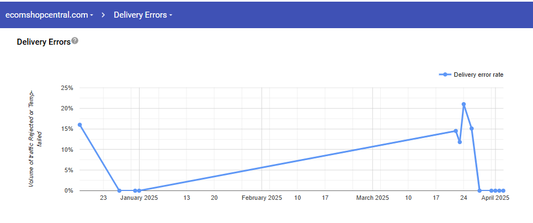Screen dimensions: 533x223
Task: Click the 24 date label on x-axis
Action: (x=463, y=198)
